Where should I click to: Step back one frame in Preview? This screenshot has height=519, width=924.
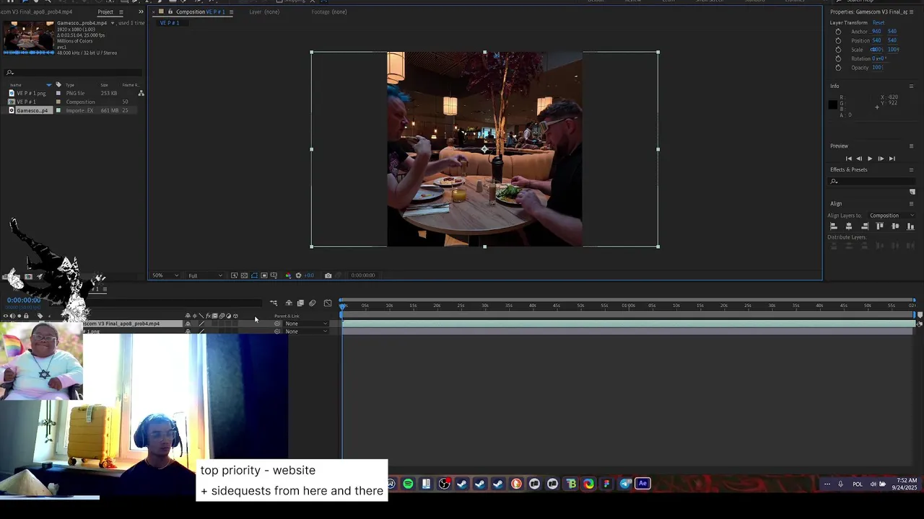coord(859,159)
